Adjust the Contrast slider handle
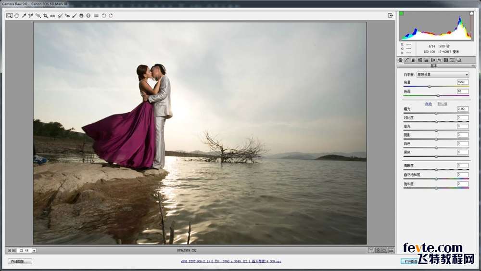Viewport: 481px width, 271px height. pos(436,122)
